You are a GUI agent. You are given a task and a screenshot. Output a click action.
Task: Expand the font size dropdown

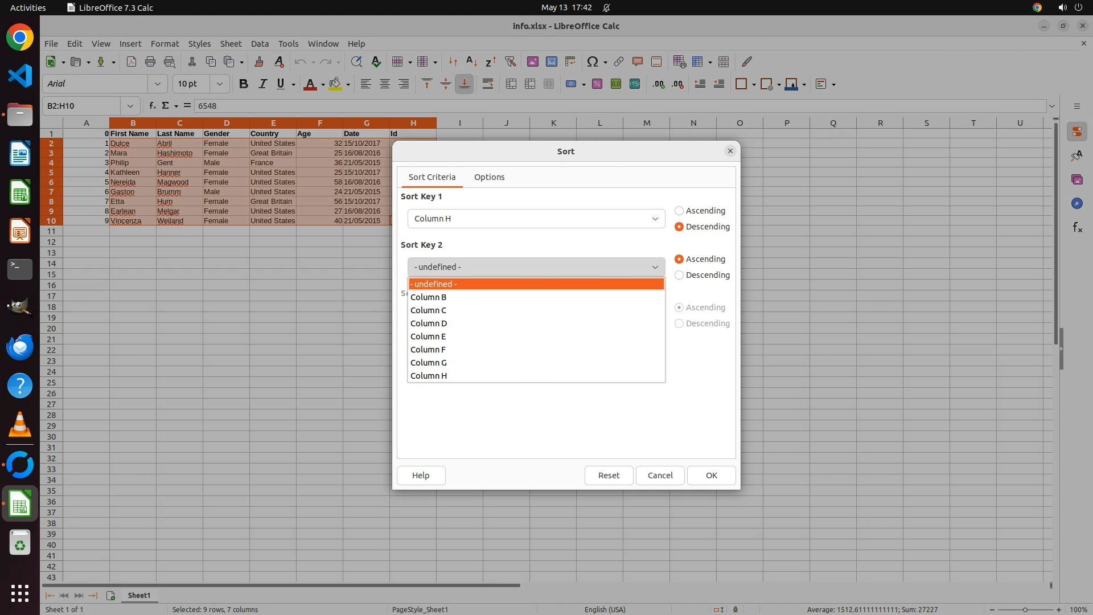(x=220, y=84)
